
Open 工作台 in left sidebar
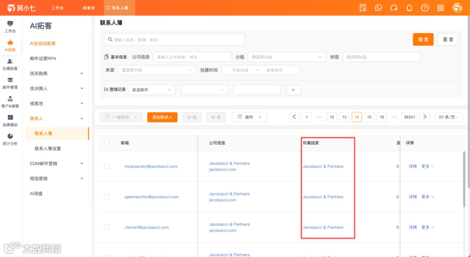(10, 27)
